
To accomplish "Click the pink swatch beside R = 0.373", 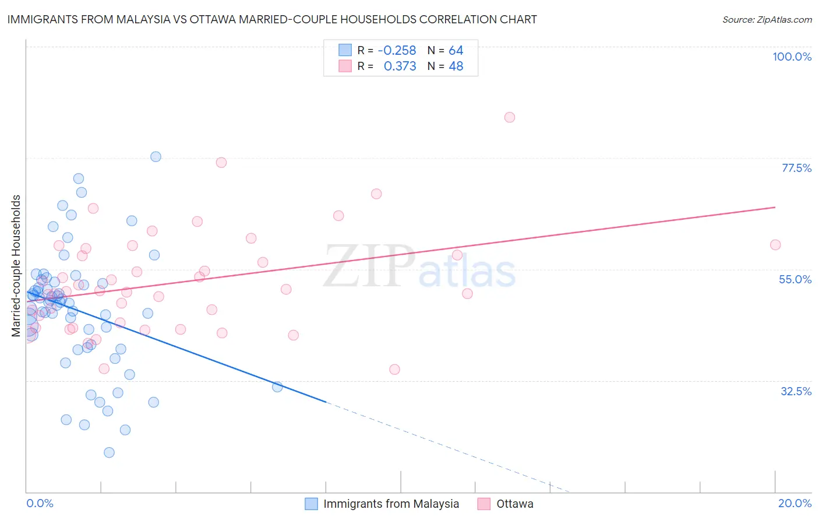I will pos(345,66).
